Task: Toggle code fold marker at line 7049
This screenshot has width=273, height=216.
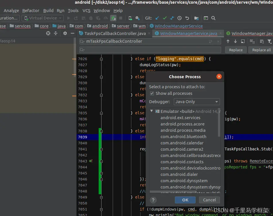Action: pyautogui.click(x=101, y=197)
